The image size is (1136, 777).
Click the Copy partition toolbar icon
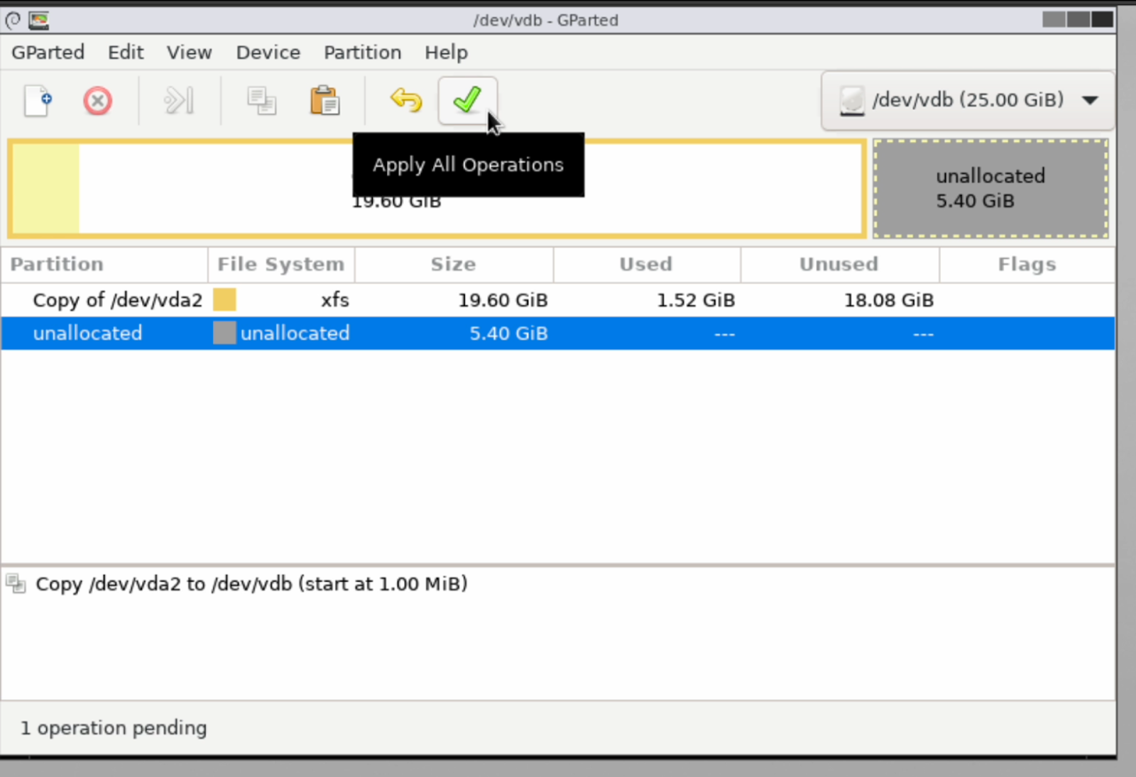point(261,101)
